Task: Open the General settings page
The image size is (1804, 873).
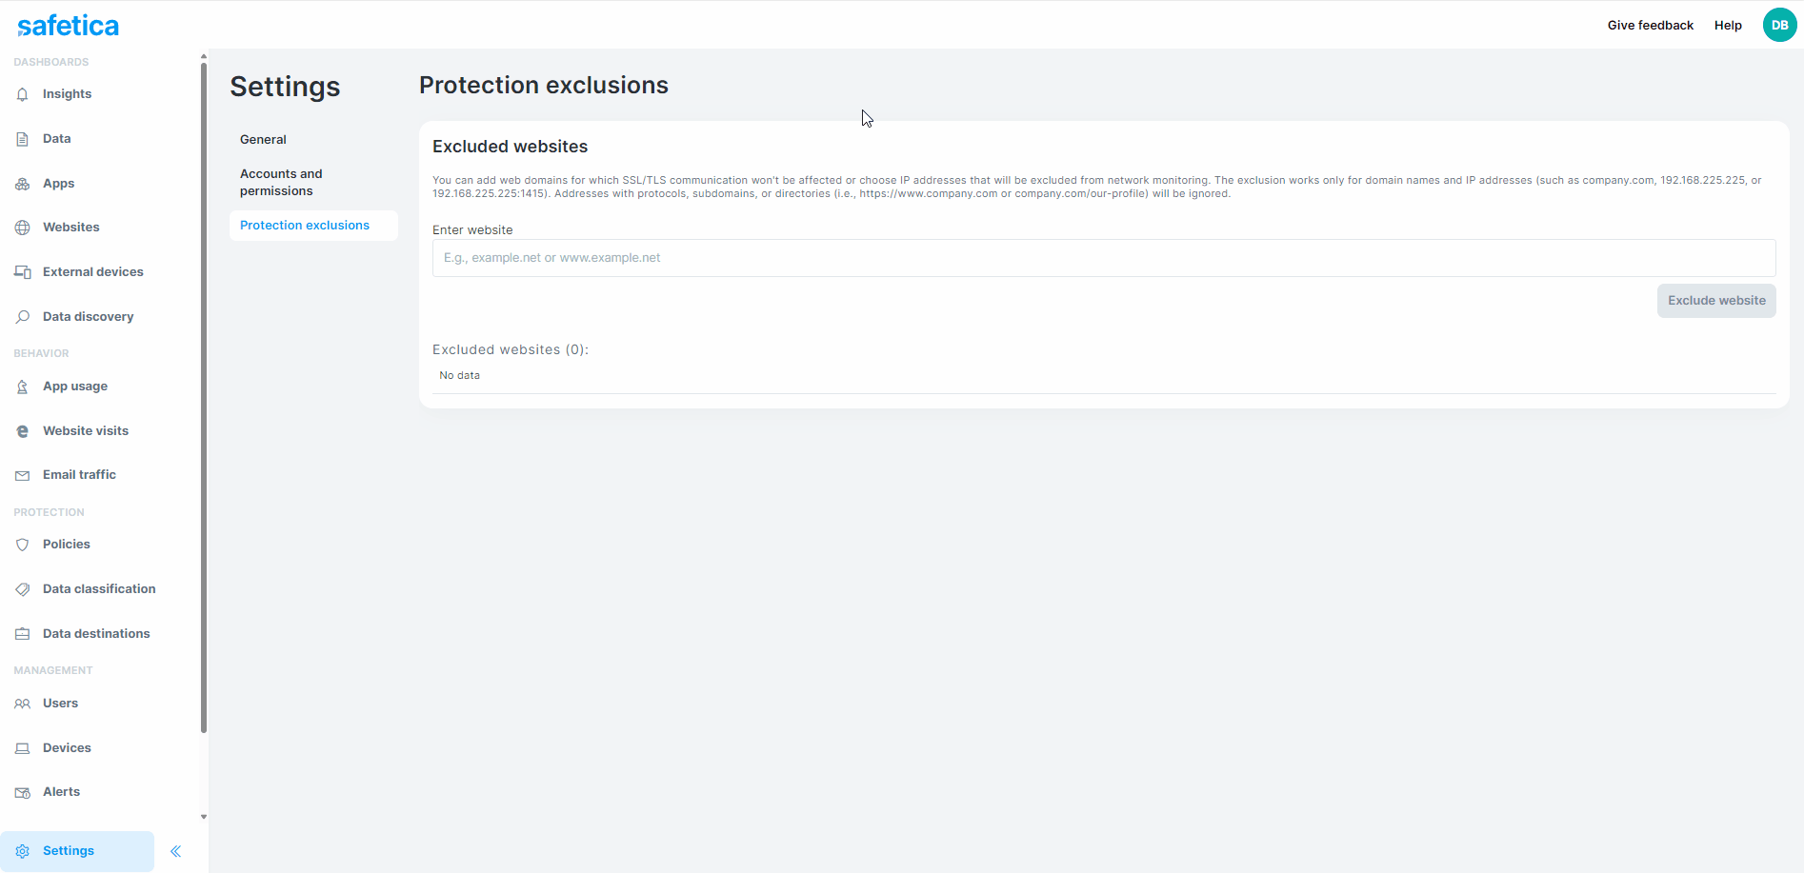Action: tap(263, 139)
